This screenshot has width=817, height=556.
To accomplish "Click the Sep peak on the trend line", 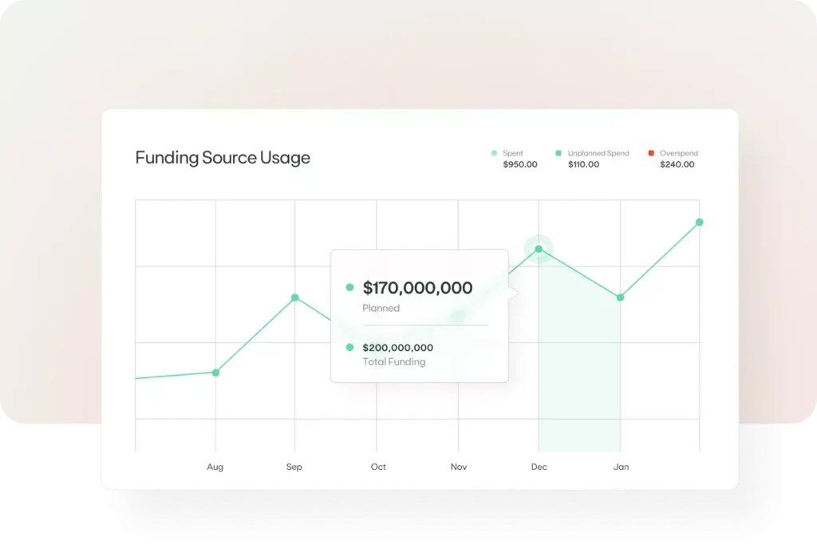I will point(294,296).
